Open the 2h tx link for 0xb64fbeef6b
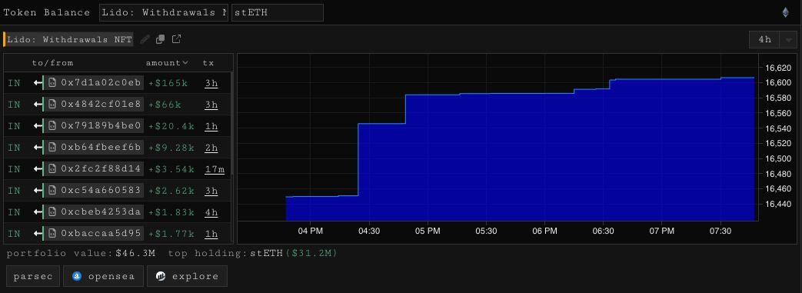The width and height of the screenshot is (802, 293). [211, 147]
